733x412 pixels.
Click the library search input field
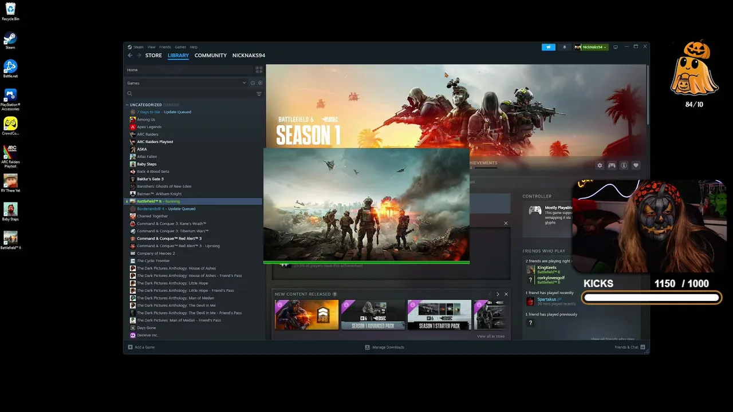194,94
